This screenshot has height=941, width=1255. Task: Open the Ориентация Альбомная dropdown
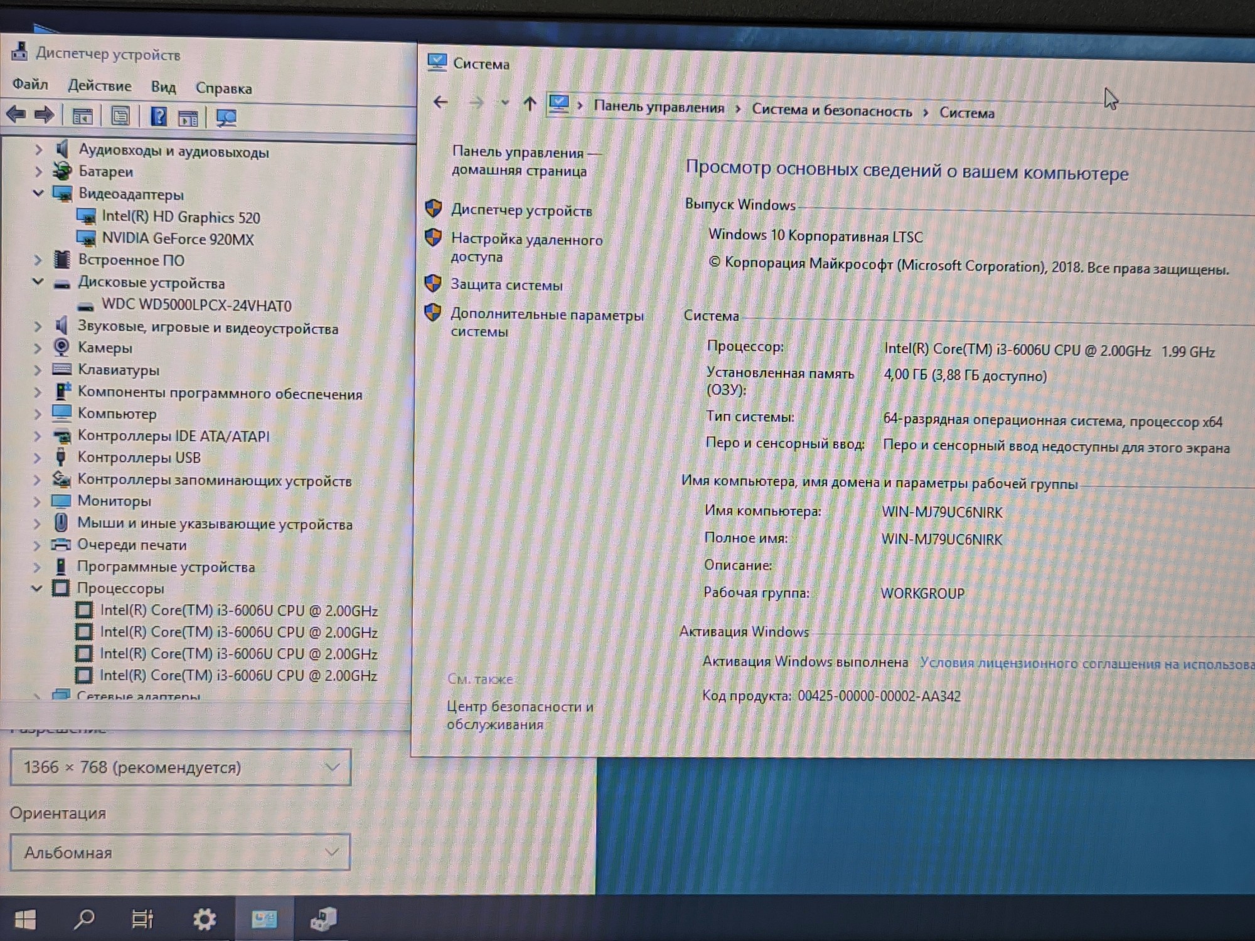(x=180, y=852)
